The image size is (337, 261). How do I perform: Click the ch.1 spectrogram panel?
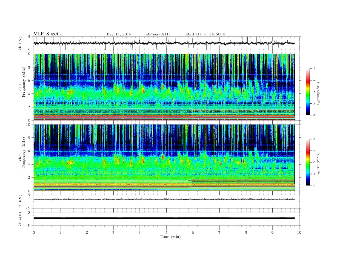pos(164,87)
